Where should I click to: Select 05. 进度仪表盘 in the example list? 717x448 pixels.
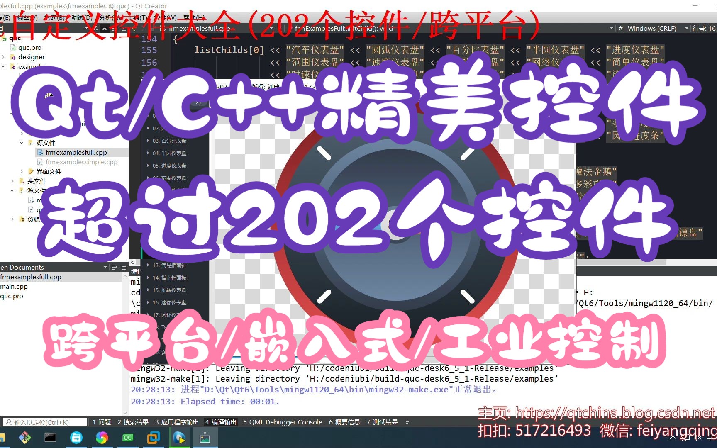point(169,166)
